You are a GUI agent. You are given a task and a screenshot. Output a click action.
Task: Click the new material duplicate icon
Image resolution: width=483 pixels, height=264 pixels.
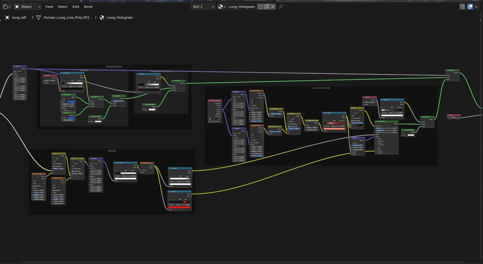pos(267,7)
